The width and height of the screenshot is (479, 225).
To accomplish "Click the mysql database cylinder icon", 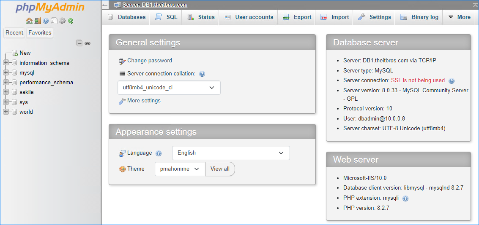I will pos(14,73).
